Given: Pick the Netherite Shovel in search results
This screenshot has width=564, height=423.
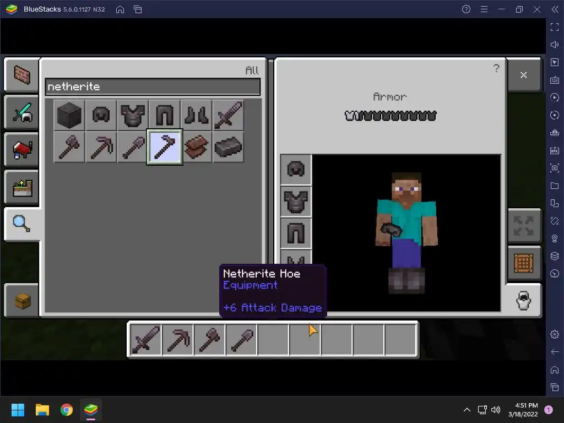Looking at the screenshot, I should 132,147.
